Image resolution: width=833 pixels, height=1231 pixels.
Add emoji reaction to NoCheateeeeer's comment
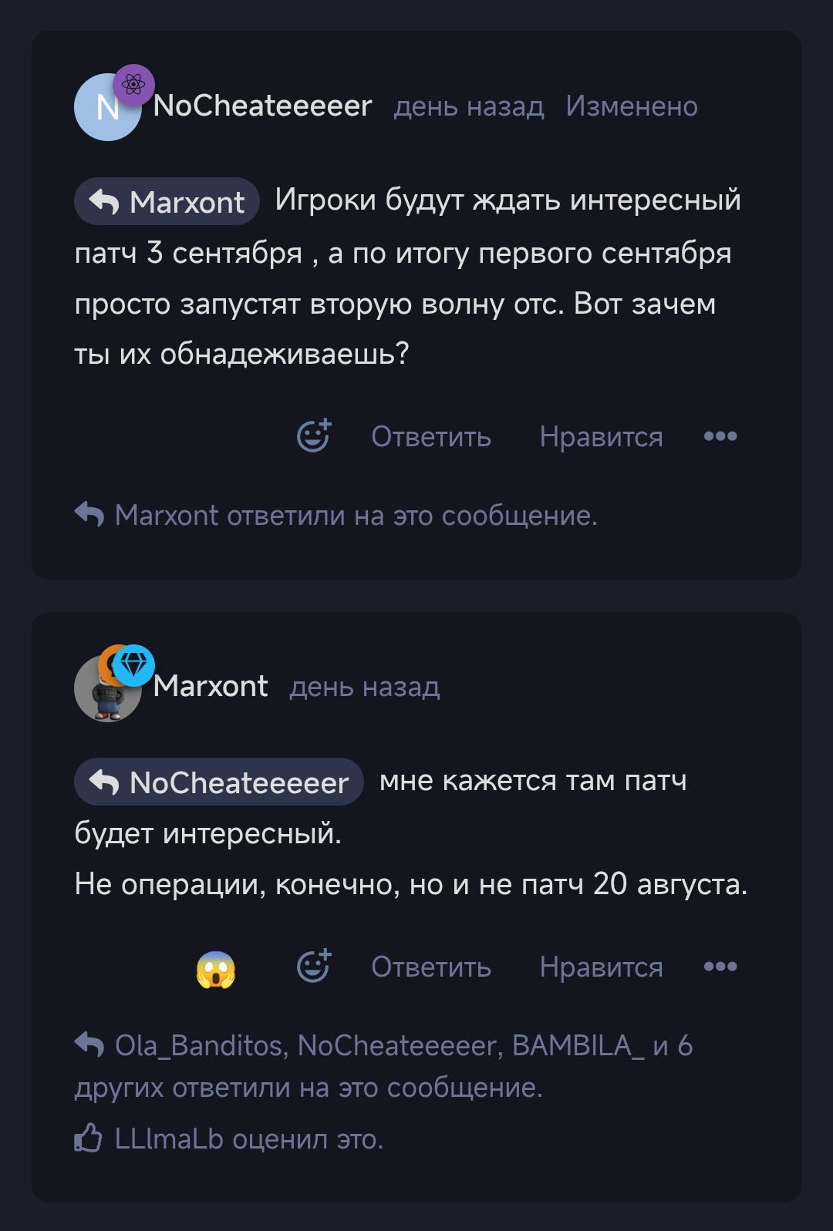click(x=314, y=436)
